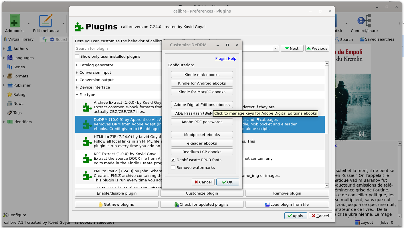Click the search settings gear icon
The width and height of the screenshot is (404, 228).
tap(52, 39)
